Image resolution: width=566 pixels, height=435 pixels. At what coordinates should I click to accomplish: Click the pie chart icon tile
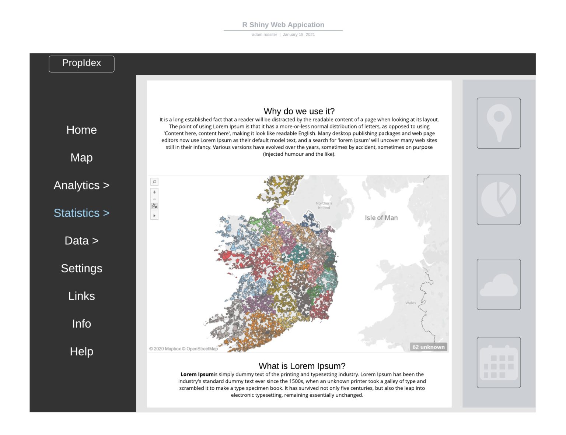tap(499, 199)
